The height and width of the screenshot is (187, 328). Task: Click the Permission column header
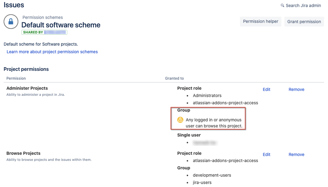(x=16, y=78)
